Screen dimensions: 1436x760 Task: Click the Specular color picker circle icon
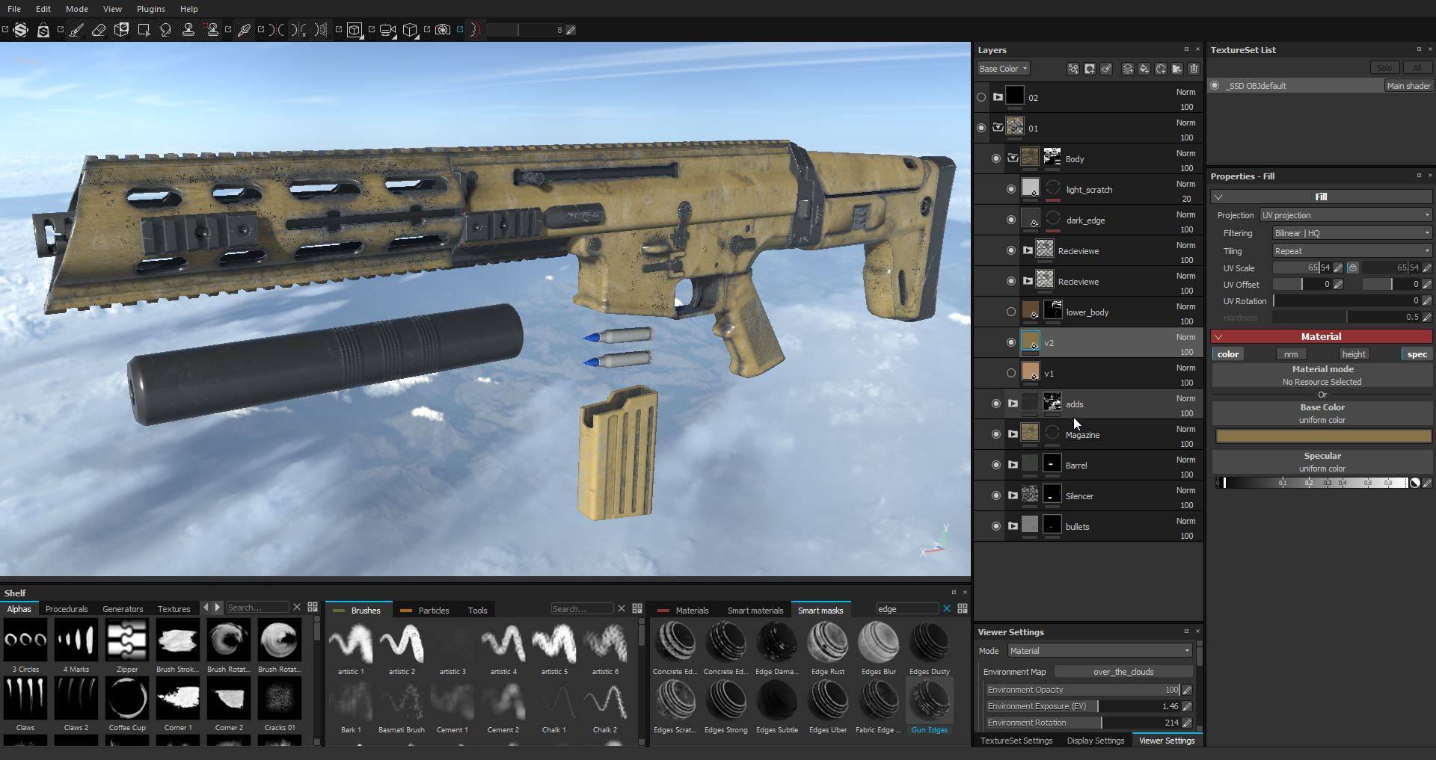1415,483
